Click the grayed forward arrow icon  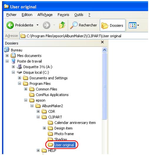point(46,25)
